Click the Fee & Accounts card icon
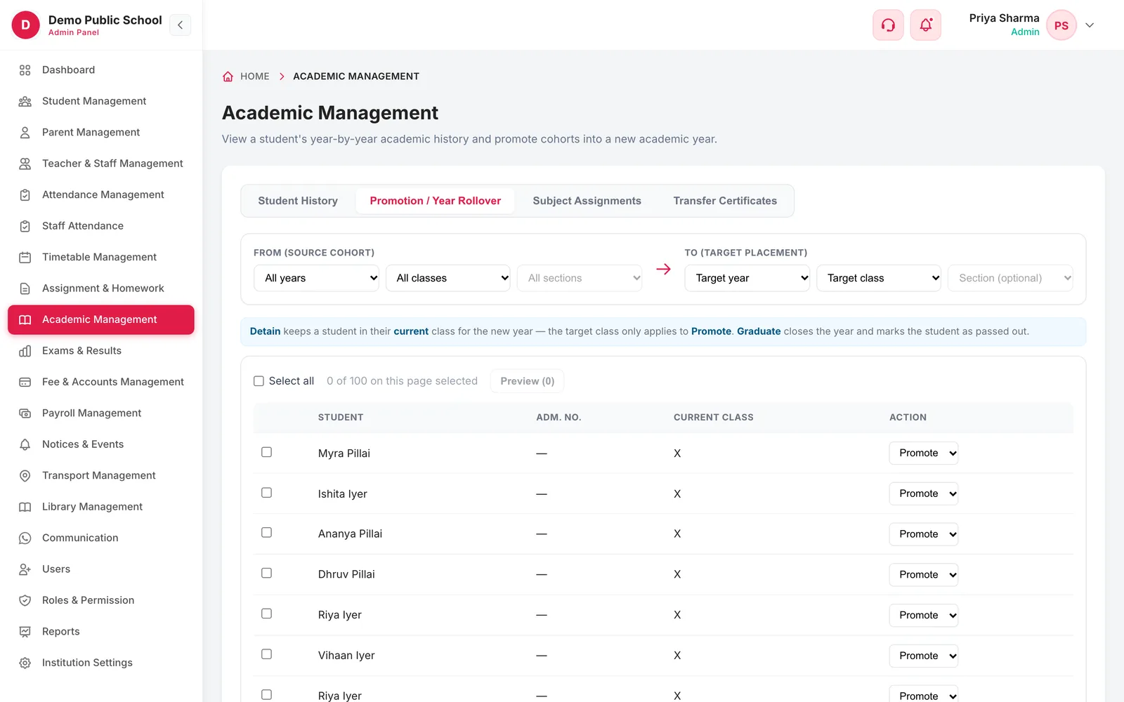 25,382
